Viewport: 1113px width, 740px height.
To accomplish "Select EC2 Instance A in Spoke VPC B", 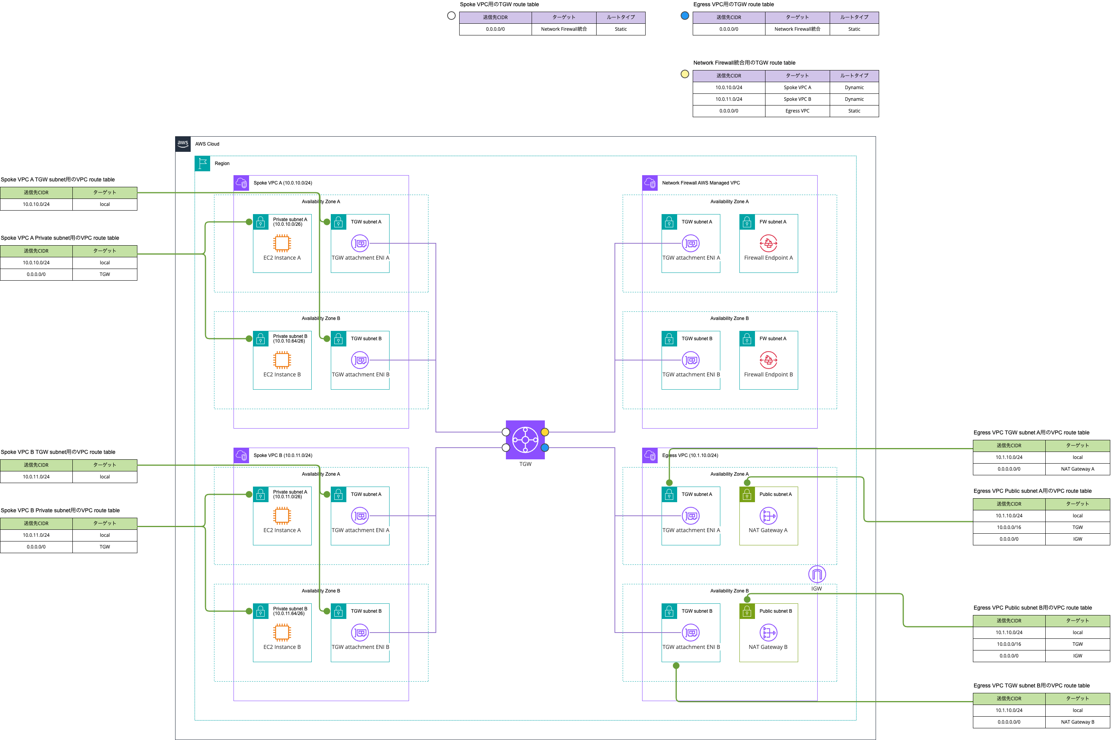I will coord(282,516).
